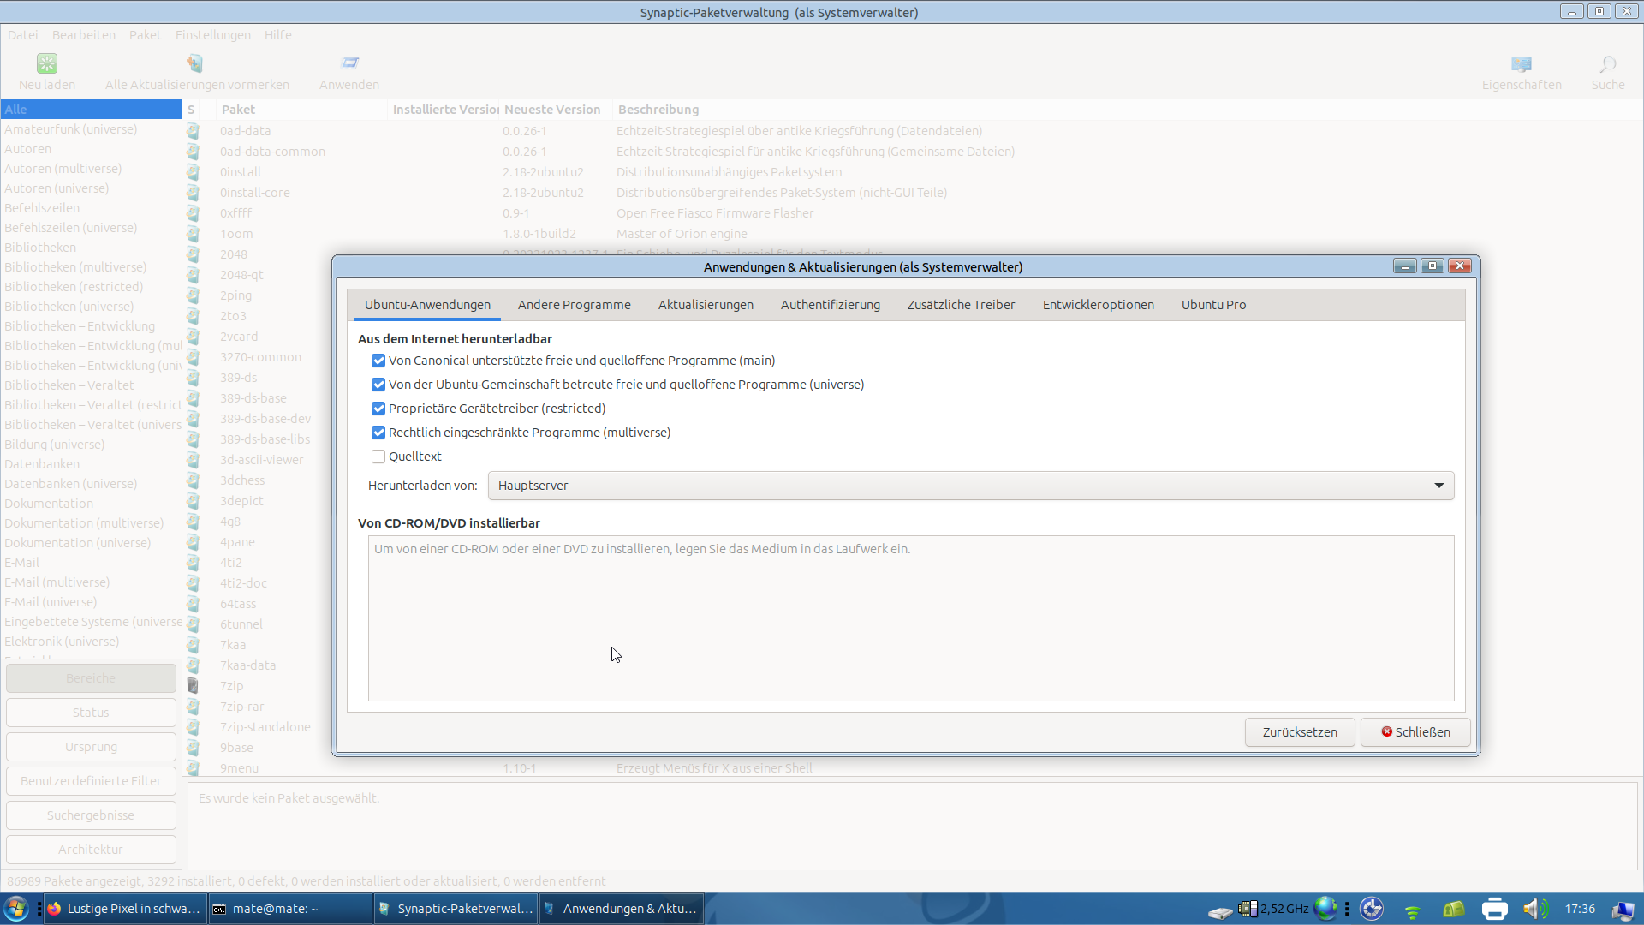Click the globe icon in the tray
Image resolution: width=1644 pixels, height=925 pixels.
coord(1325,908)
